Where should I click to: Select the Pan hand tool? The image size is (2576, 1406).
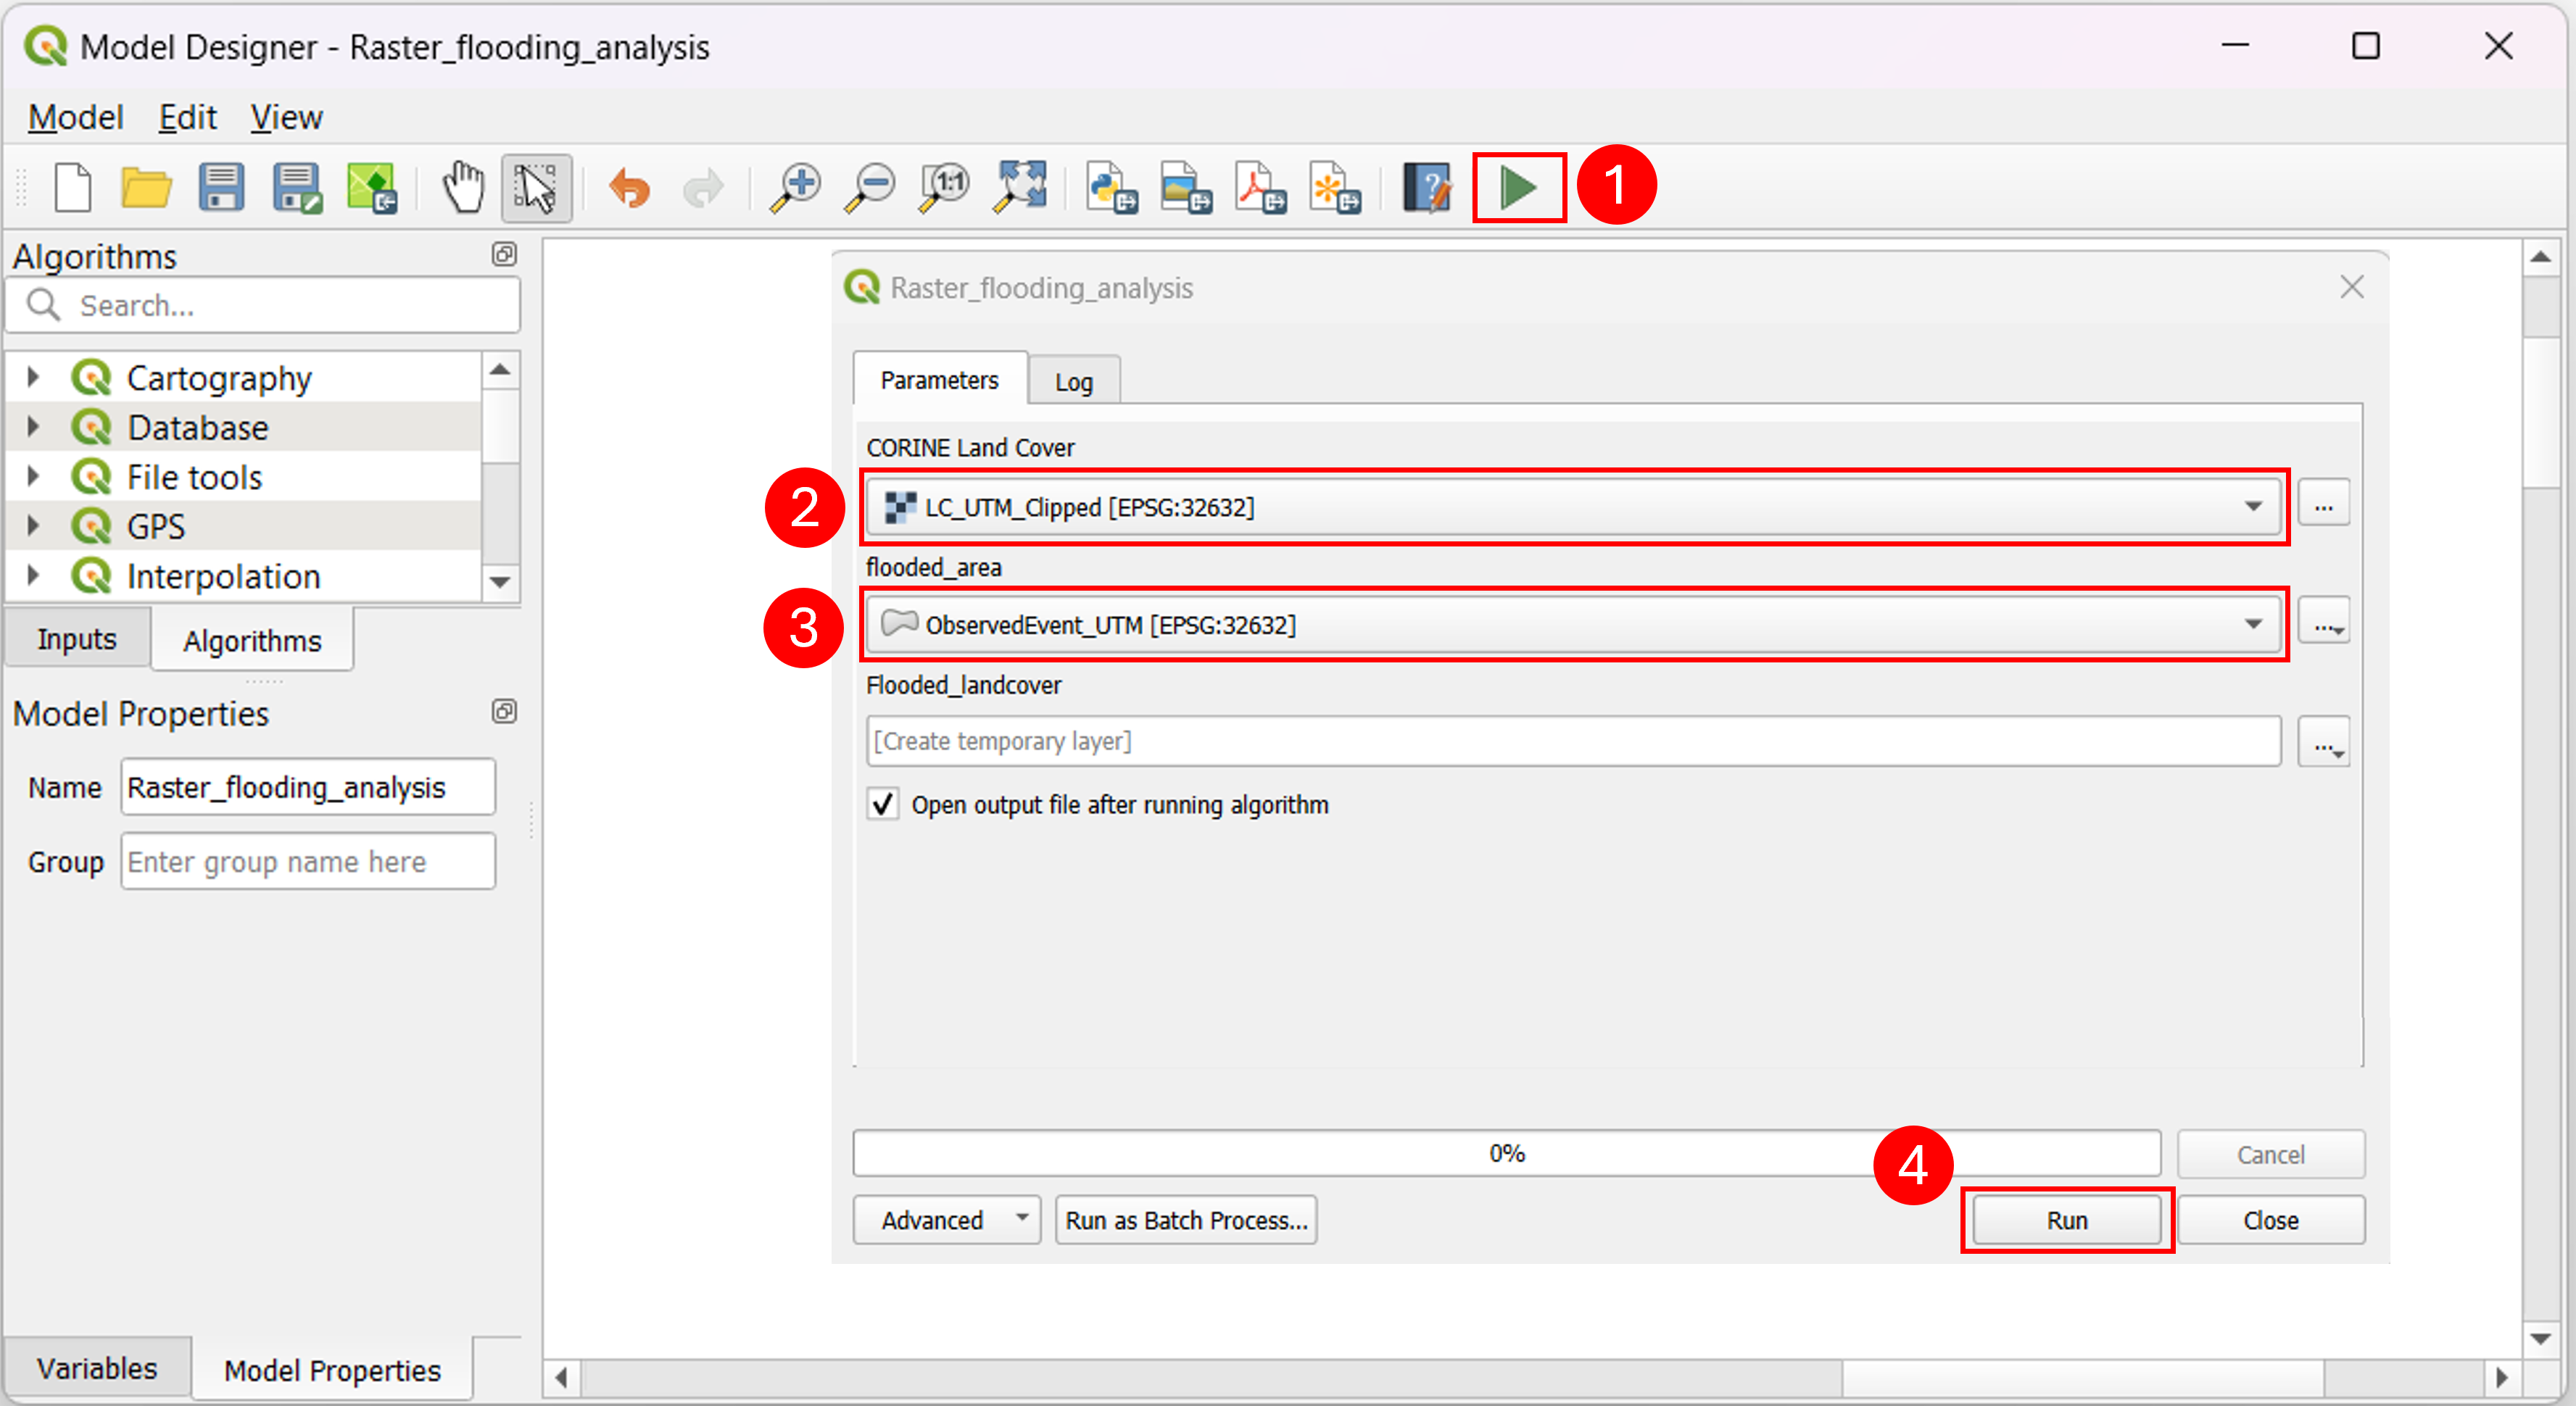point(463,187)
